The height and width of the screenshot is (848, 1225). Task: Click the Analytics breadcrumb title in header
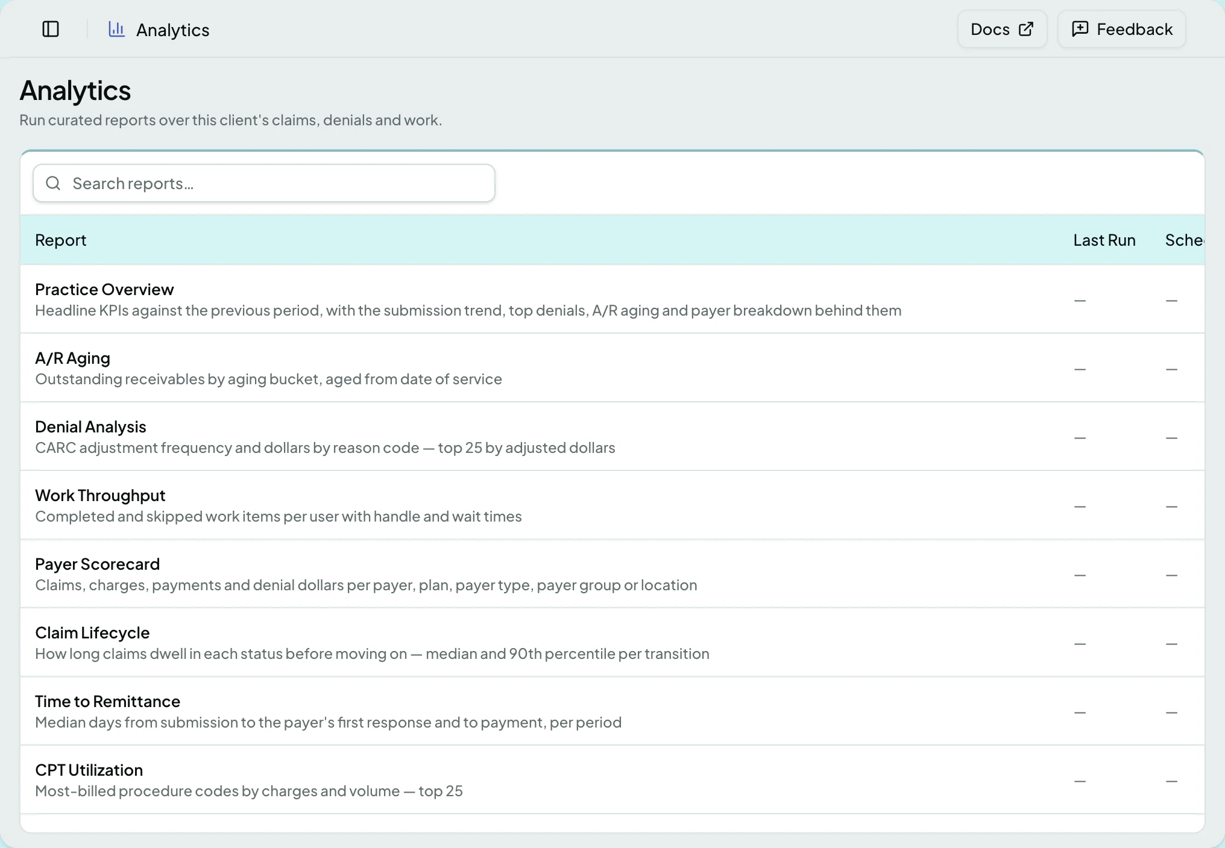pyautogui.click(x=172, y=30)
